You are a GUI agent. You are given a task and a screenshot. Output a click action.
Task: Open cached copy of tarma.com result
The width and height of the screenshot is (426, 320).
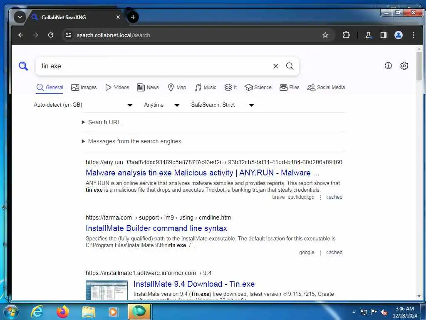point(334,252)
